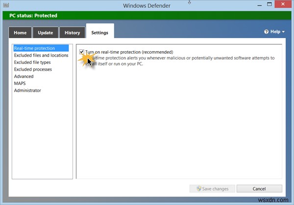
Task: Select MAPS in the settings list
Action: tap(20, 83)
